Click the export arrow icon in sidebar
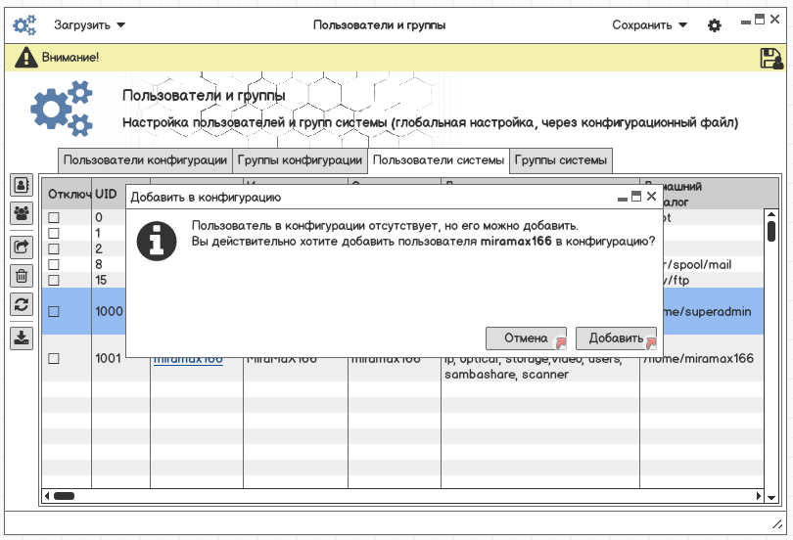 [x=22, y=247]
